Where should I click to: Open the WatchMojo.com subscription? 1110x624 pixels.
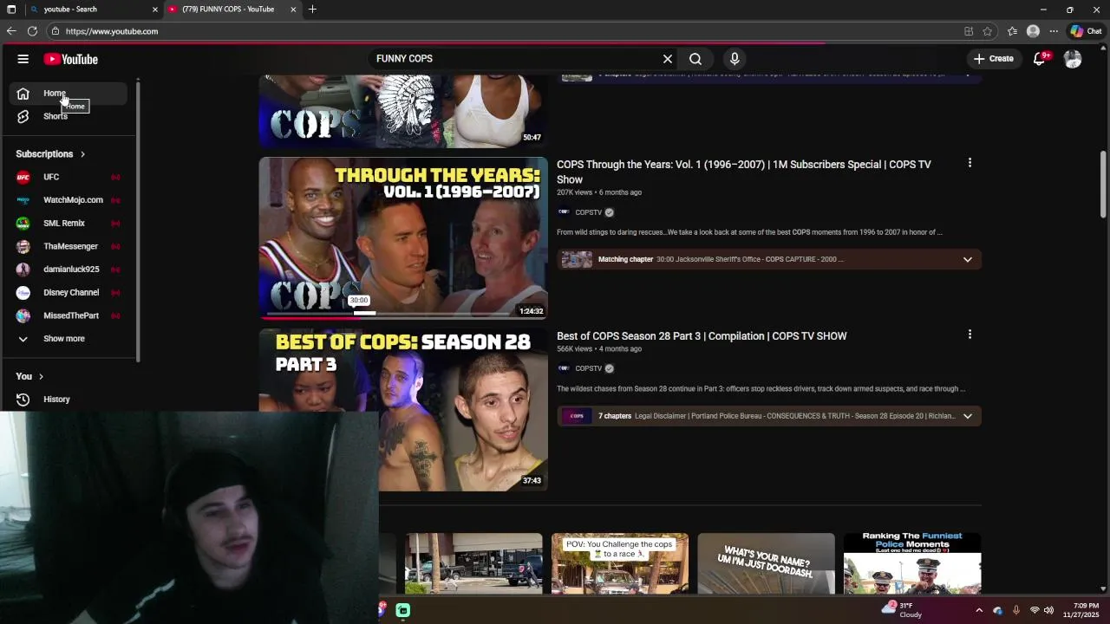click(x=69, y=200)
